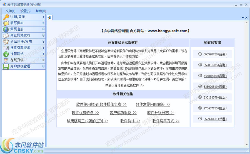Click the icon beside 搜索引擎登录
The height and width of the screenshot is (154, 250).
pos(6,48)
